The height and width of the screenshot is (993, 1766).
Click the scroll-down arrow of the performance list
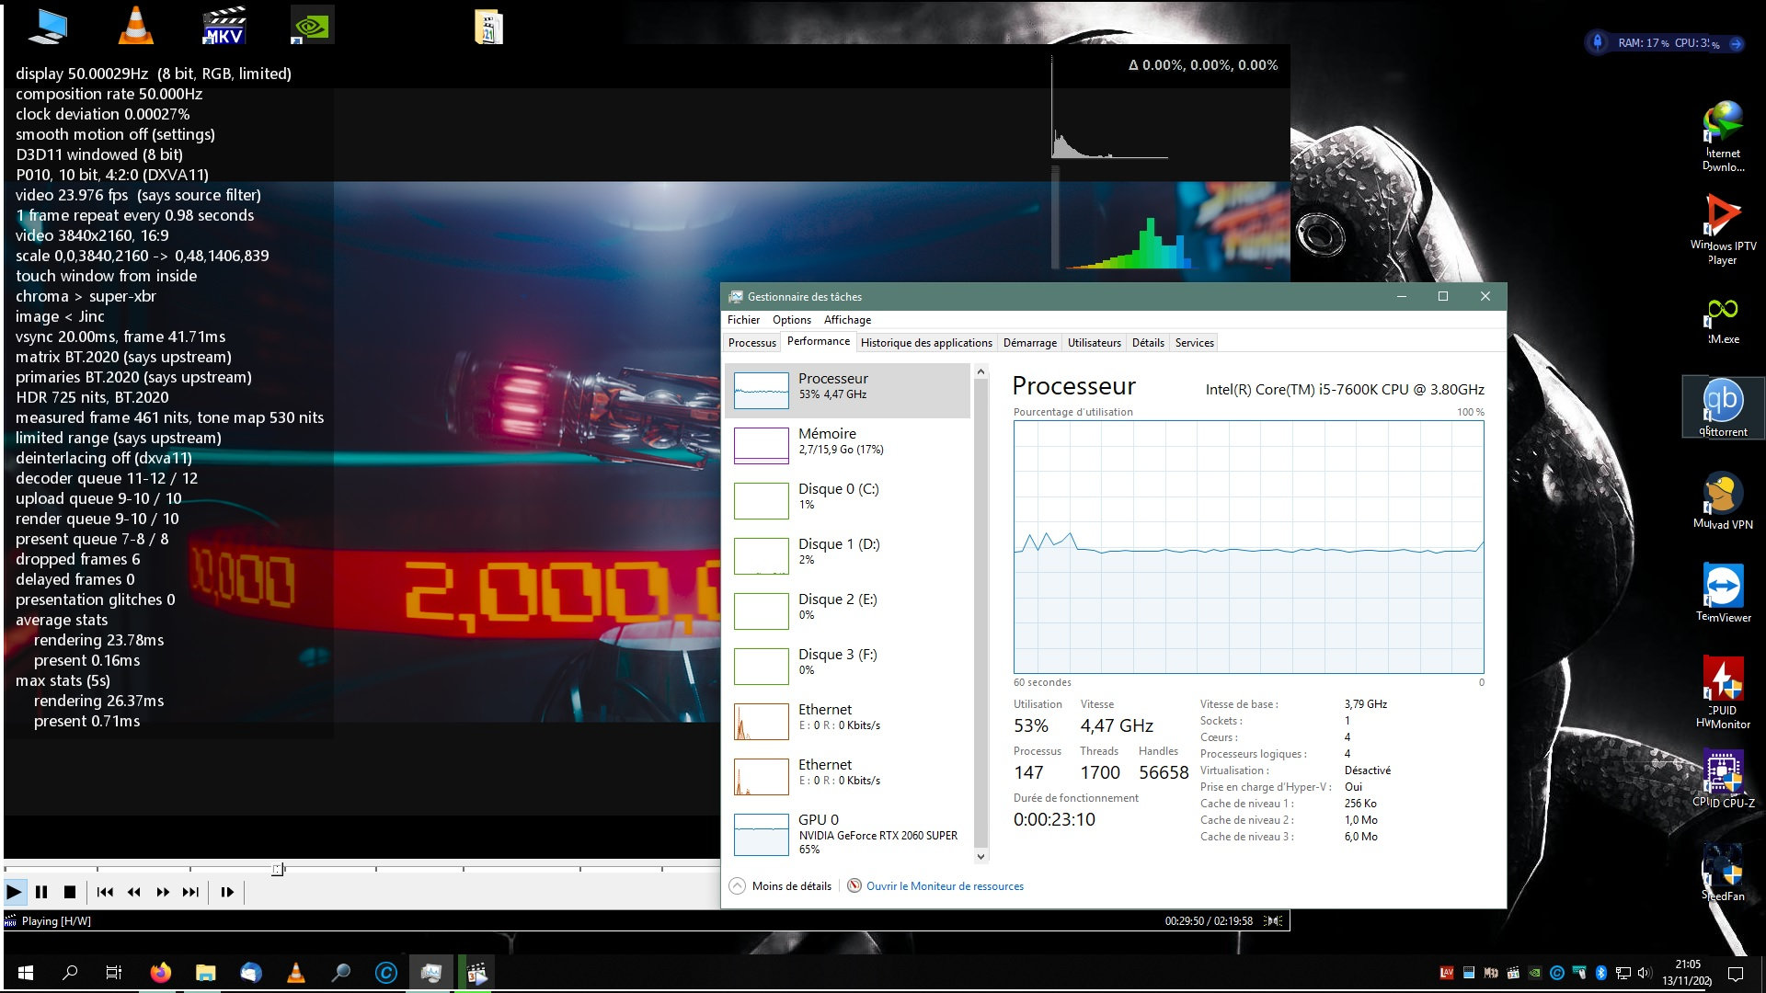point(980,856)
